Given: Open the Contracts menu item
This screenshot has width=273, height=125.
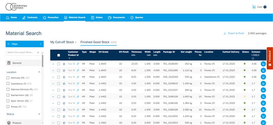Looking at the screenshot, I should tap(30, 17).
